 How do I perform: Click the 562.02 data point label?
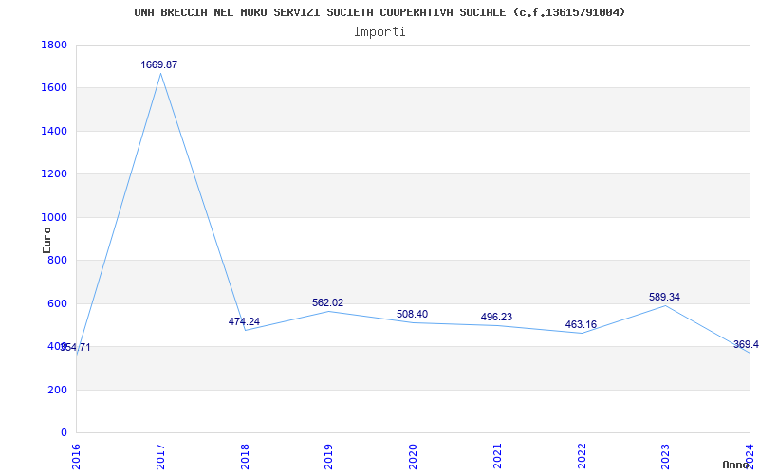[x=327, y=302]
